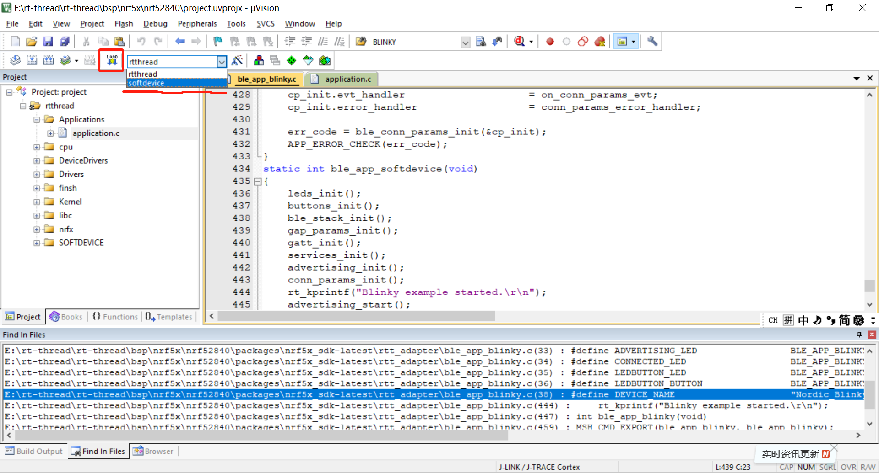Open Options for Target via the magic wand icon
This screenshot has width=879, height=473.
coord(237,60)
